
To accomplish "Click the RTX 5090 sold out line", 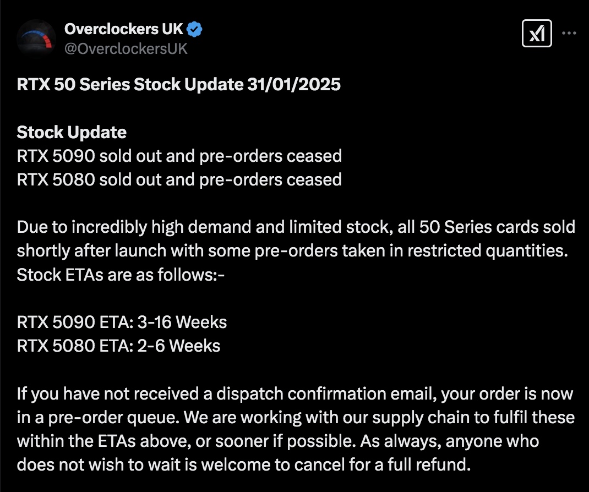I will tap(180, 156).
